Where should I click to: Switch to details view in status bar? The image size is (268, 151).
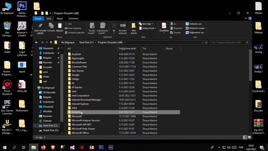click(x=244, y=137)
